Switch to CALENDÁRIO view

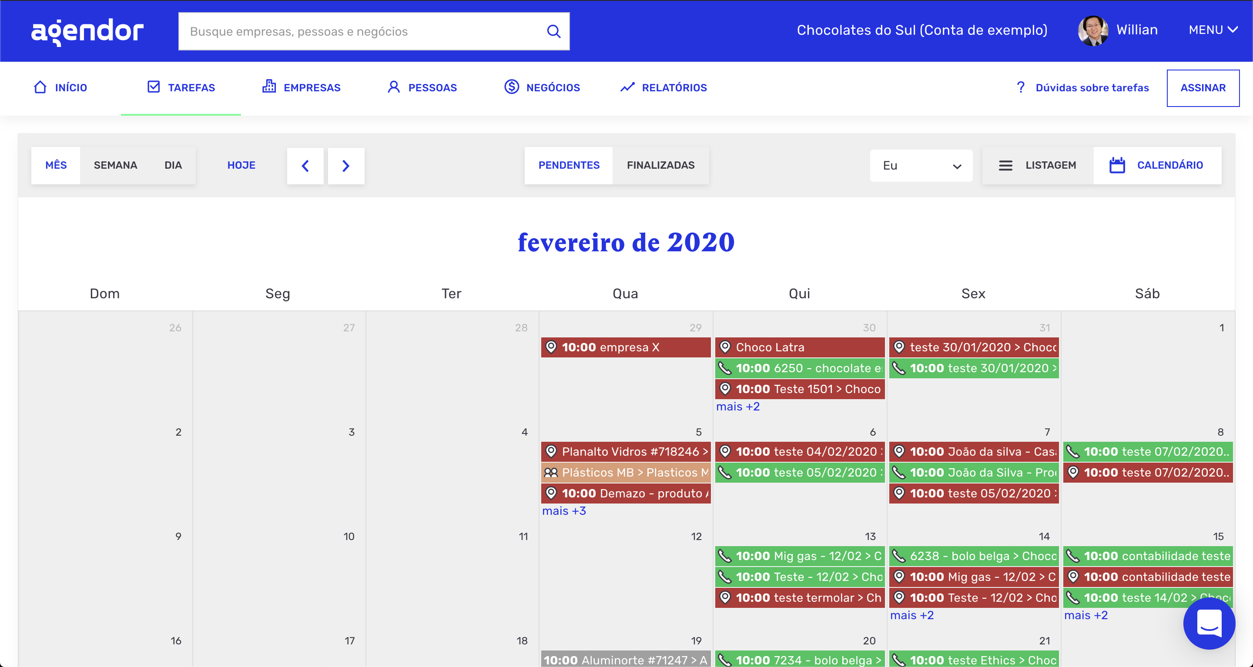(1157, 165)
